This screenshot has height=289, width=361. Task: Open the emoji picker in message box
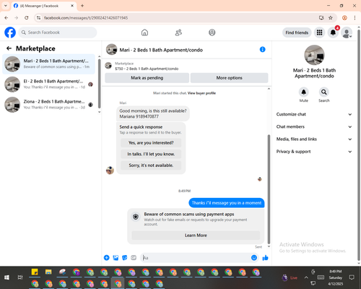[x=254, y=258]
